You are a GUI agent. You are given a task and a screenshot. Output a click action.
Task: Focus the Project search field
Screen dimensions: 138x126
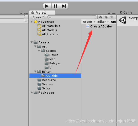(72, 17)
